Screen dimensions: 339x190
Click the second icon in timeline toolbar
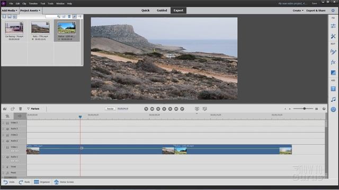(x=13, y=109)
